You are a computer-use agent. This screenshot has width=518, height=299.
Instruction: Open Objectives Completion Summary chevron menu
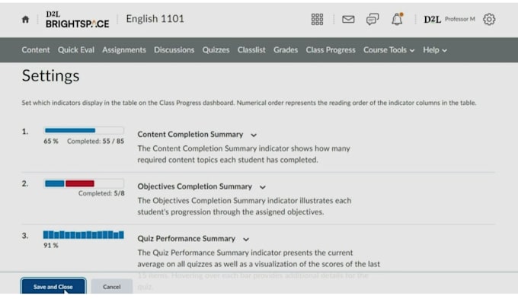[x=262, y=187]
